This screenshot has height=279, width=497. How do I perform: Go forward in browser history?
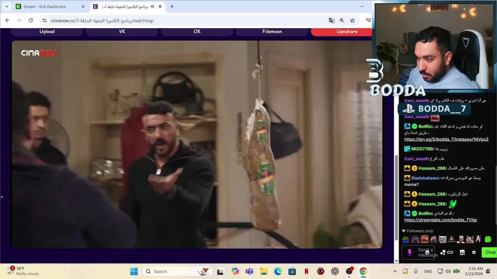coord(19,21)
